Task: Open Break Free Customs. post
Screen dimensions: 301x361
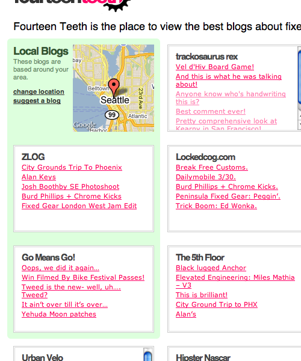Action: point(212,167)
